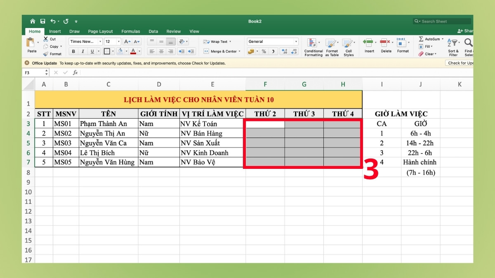The image size is (495, 278).
Task: Click the Center alignment icon
Action: pos(162,51)
